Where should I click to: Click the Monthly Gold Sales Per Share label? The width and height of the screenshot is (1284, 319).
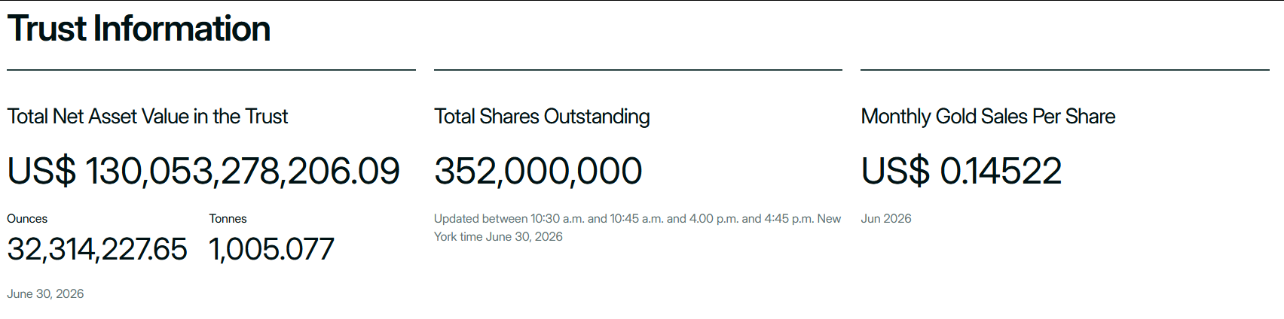pos(988,117)
